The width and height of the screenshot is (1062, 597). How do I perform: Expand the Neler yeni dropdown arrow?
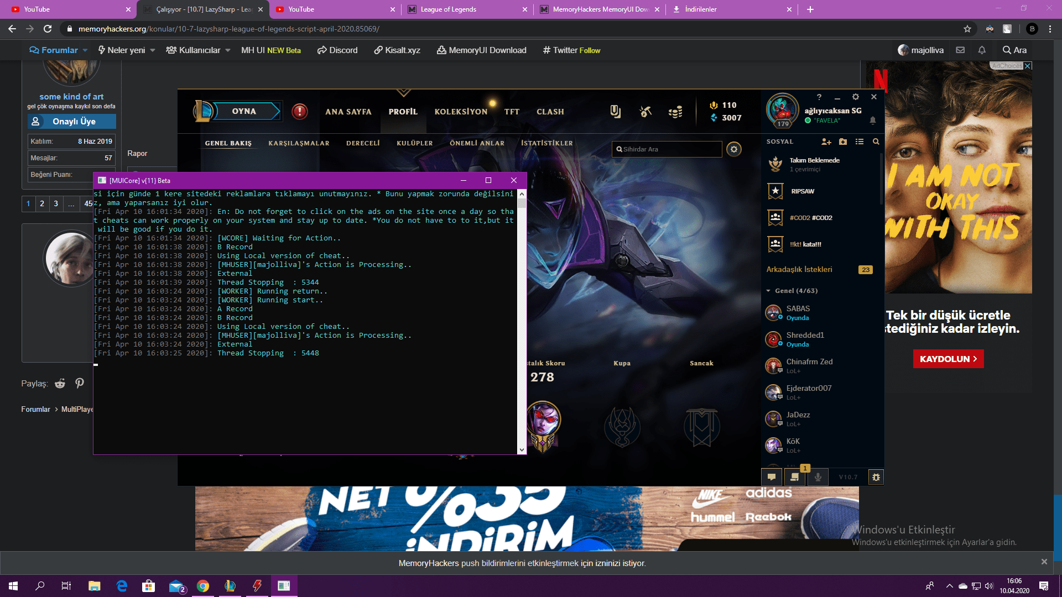(x=153, y=50)
